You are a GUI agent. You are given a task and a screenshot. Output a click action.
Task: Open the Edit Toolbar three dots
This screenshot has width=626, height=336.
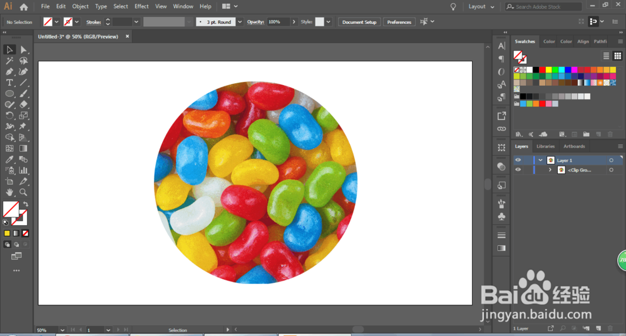16,270
